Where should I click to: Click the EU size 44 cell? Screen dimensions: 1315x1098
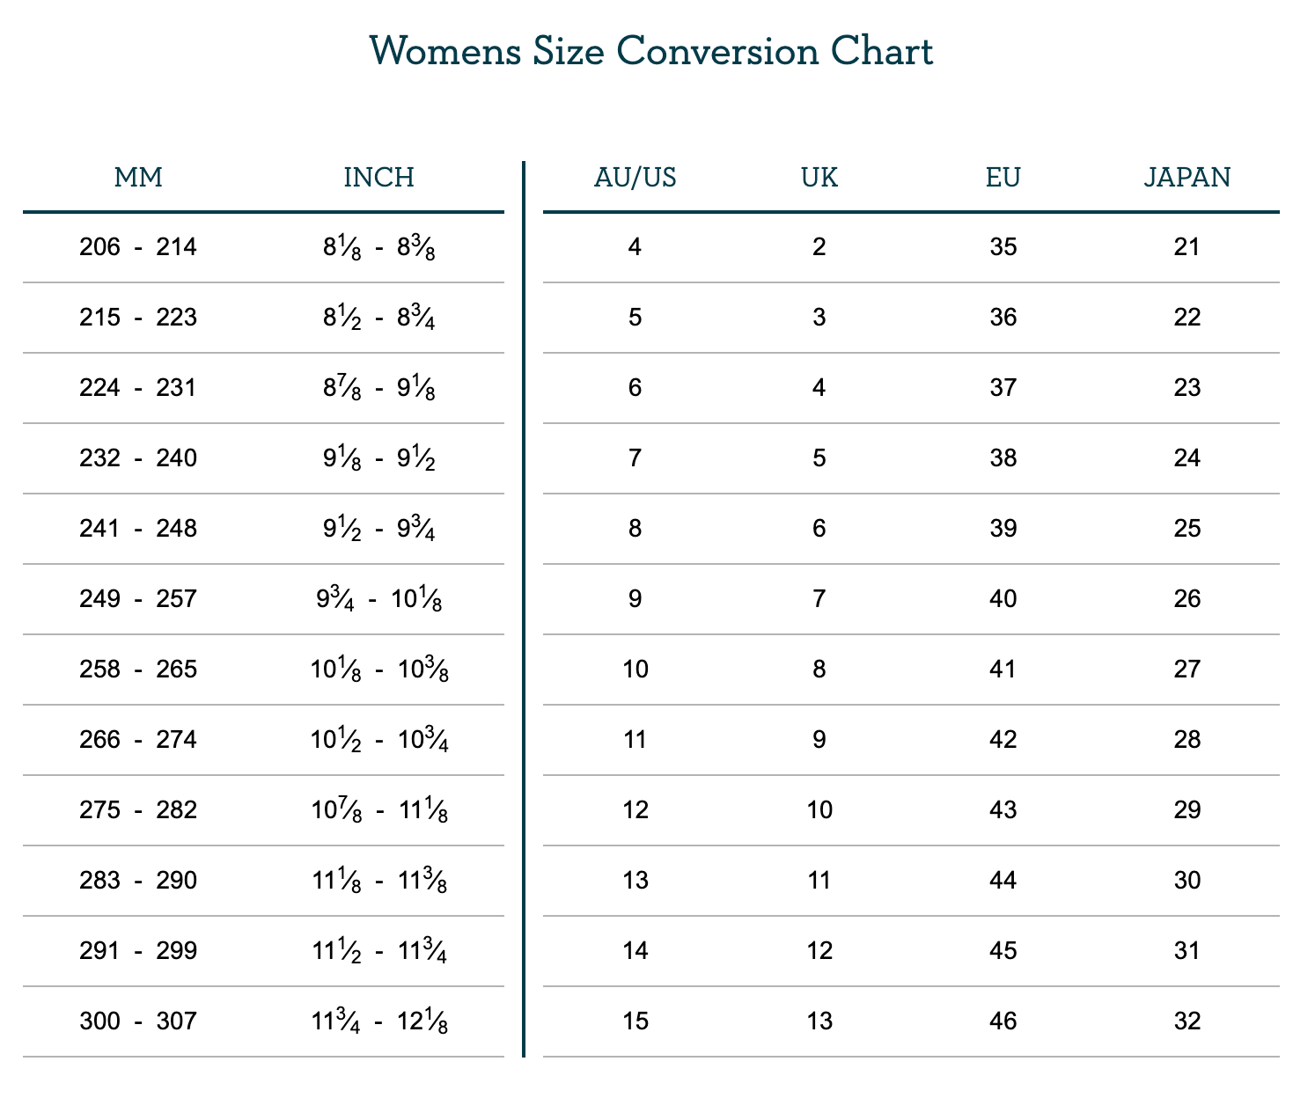point(1003,881)
